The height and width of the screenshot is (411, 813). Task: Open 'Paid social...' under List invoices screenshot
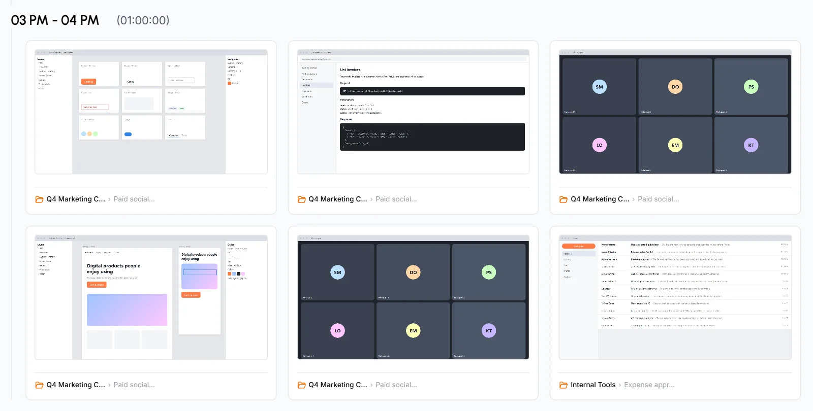pyautogui.click(x=396, y=199)
